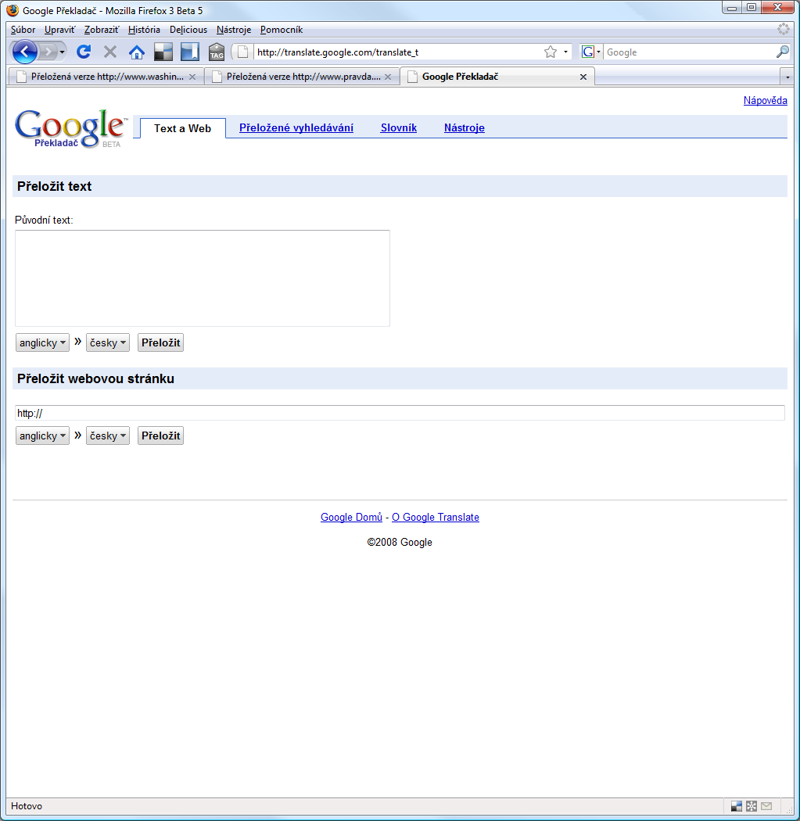
Task: Open the search engine selector dropdown
Action: [x=592, y=52]
